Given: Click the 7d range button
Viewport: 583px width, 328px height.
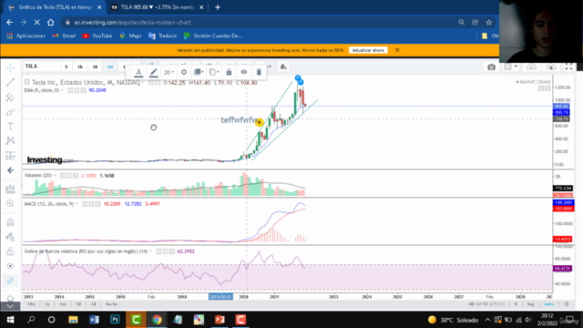Looking at the screenshot, I should [x=78, y=304].
